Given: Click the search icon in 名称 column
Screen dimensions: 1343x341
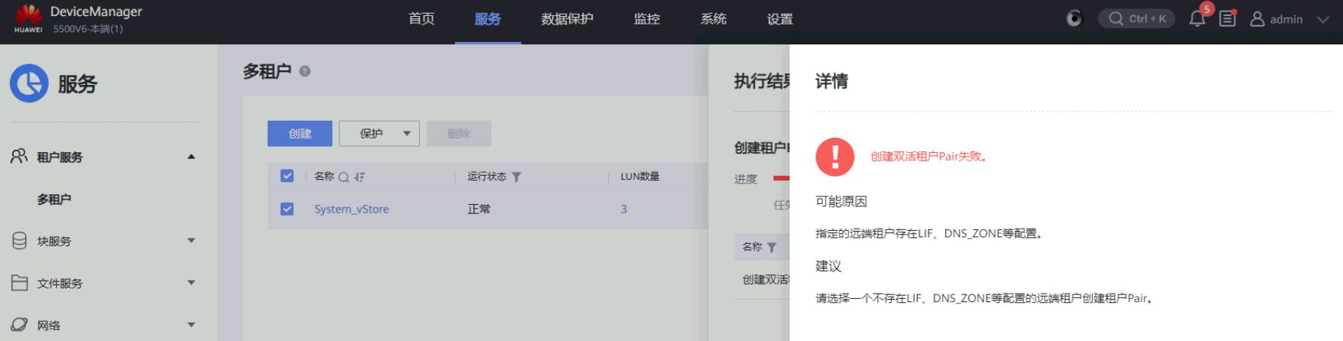Looking at the screenshot, I should (x=344, y=177).
